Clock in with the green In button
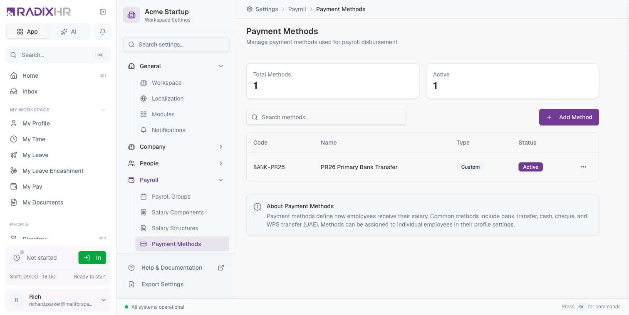The height and width of the screenshot is (315, 629). 92,258
